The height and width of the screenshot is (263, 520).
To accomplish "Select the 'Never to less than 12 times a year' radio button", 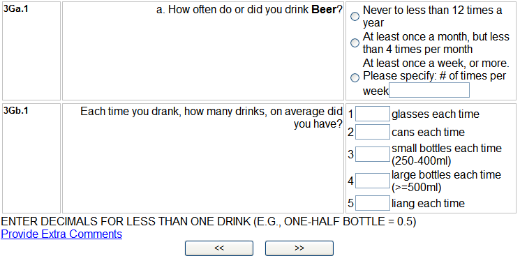I will point(355,16).
